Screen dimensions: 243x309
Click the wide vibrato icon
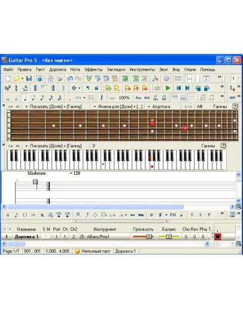click(141, 215)
